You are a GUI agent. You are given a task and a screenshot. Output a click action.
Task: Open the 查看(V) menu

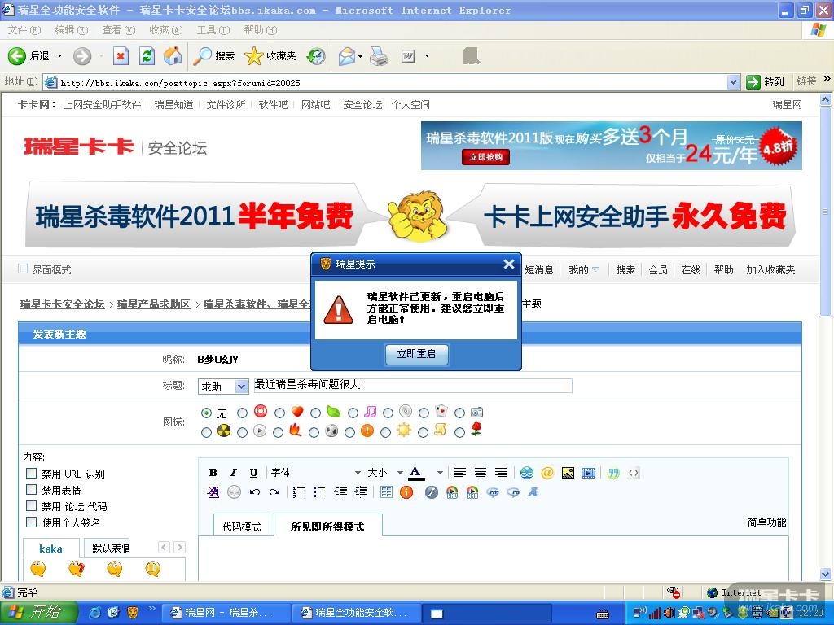coord(119,30)
